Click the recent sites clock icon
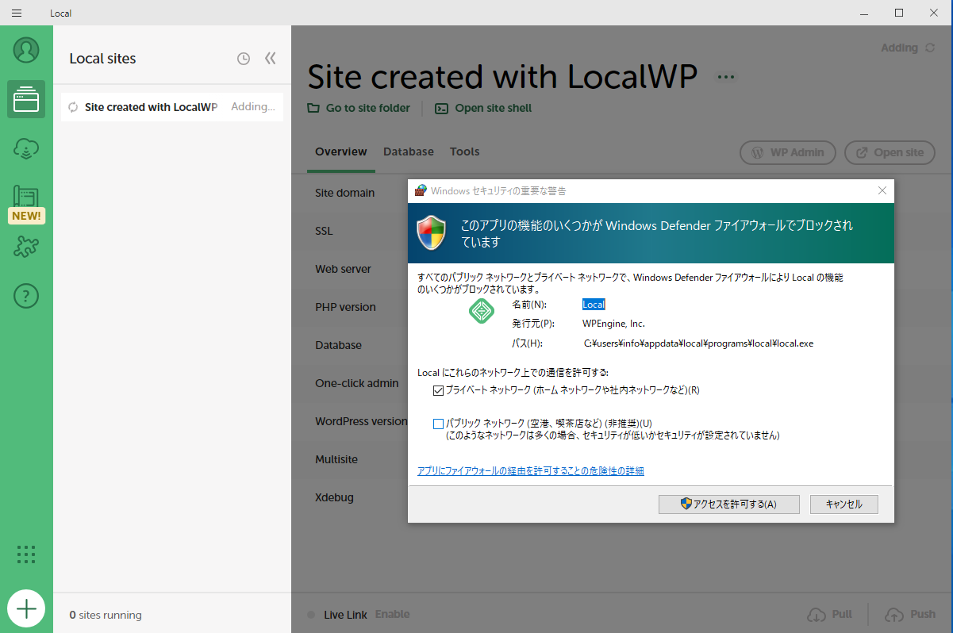 point(244,59)
